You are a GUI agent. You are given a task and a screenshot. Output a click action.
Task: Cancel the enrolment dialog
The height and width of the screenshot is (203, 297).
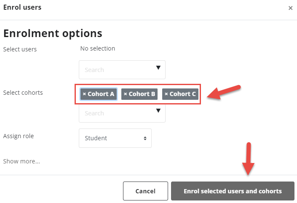pos(145,191)
